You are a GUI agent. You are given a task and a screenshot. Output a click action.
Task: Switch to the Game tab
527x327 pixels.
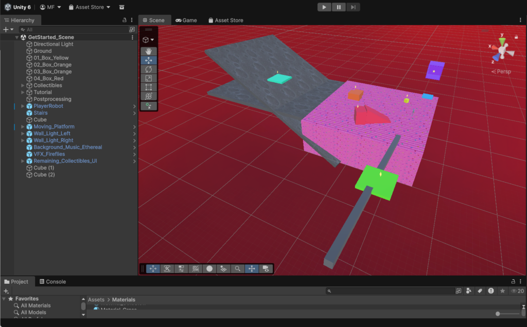click(x=186, y=20)
